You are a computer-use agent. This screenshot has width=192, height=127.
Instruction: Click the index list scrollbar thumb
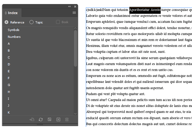[x=75, y=48]
